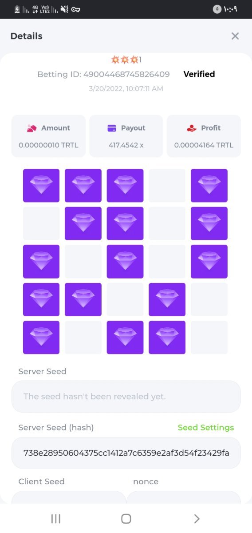
Task: Tap the Payout card icon
Action: [x=112, y=128]
